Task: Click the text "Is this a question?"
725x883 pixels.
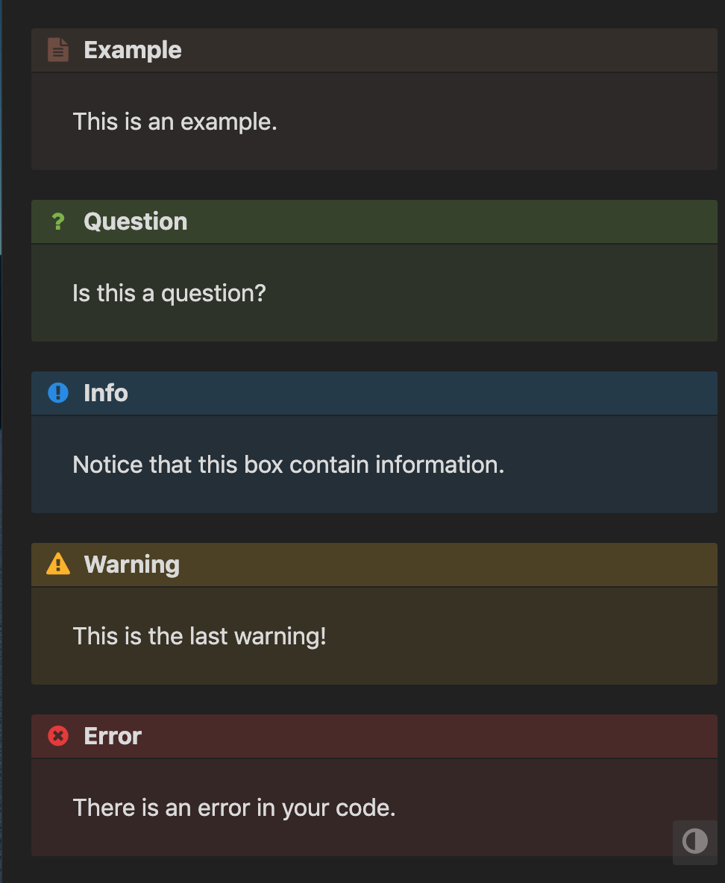Action: coord(169,293)
